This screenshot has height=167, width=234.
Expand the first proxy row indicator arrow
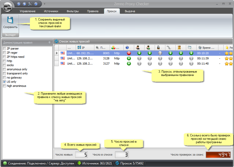pos(56,53)
